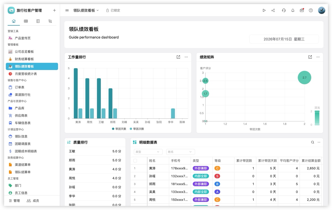Open the customer support headset icon

[x=284, y=10]
